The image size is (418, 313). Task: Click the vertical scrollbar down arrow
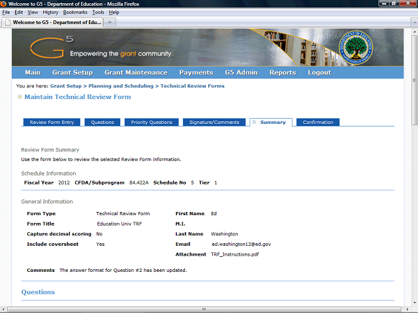[414, 303]
